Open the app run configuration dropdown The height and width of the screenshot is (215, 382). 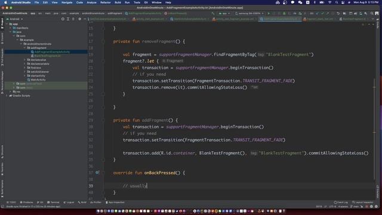[224, 13]
